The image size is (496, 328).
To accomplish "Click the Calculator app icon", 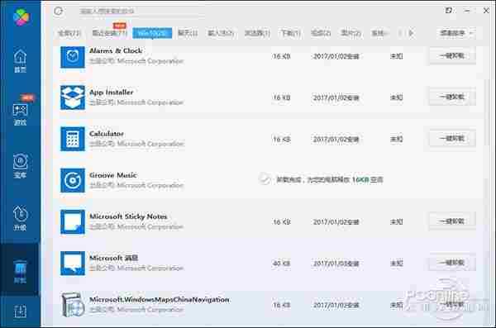I will [73, 139].
